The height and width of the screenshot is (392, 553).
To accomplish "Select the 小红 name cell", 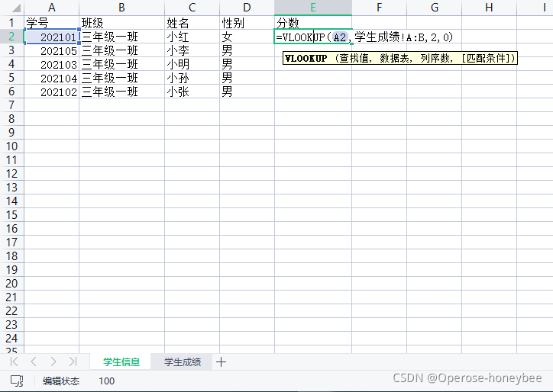I will point(192,37).
